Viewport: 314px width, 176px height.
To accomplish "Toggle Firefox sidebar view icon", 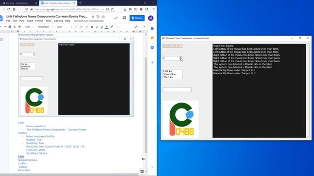I will [x=136, y=9].
